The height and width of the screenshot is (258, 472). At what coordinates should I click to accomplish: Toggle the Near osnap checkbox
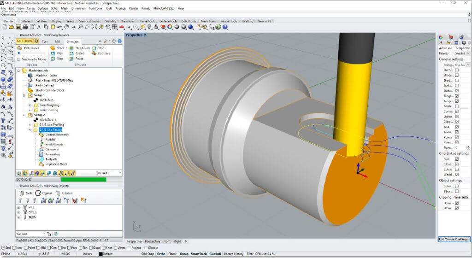click(14, 247)
